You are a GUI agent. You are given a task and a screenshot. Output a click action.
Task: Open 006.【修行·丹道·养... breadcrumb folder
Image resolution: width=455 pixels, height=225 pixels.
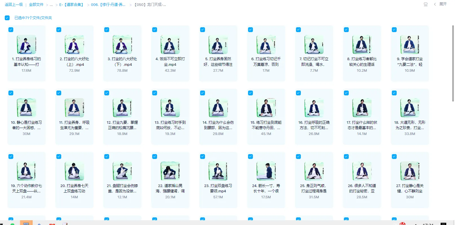[x=108, y=4]
